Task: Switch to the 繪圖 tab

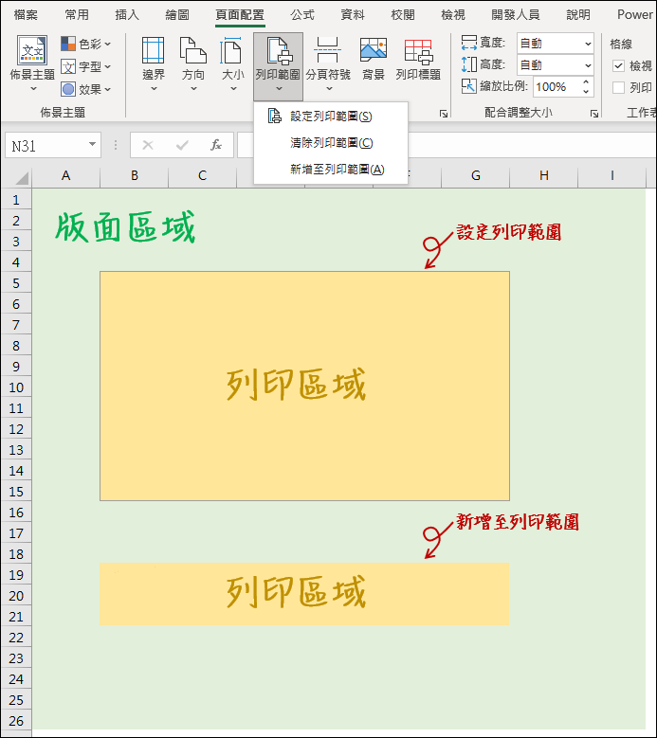Action: [x=177, y=15]
